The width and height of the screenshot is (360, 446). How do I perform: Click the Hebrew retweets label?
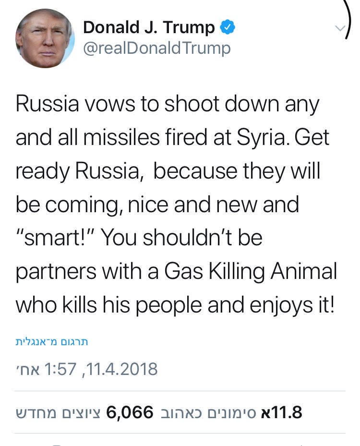pos(58,412)
